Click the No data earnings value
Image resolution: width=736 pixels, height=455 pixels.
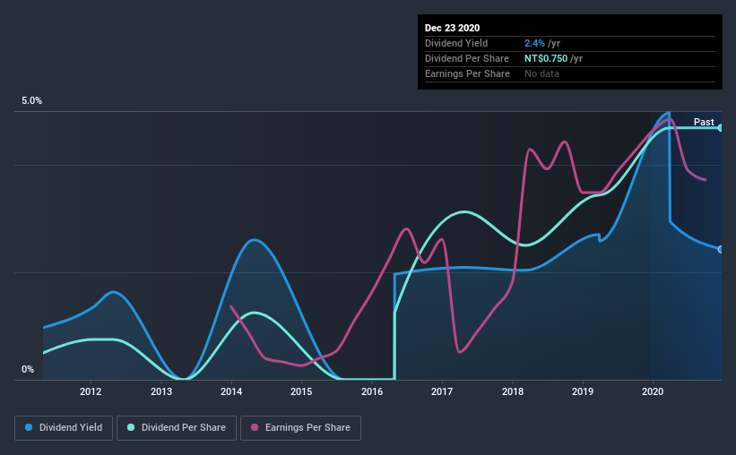[541, 73]
